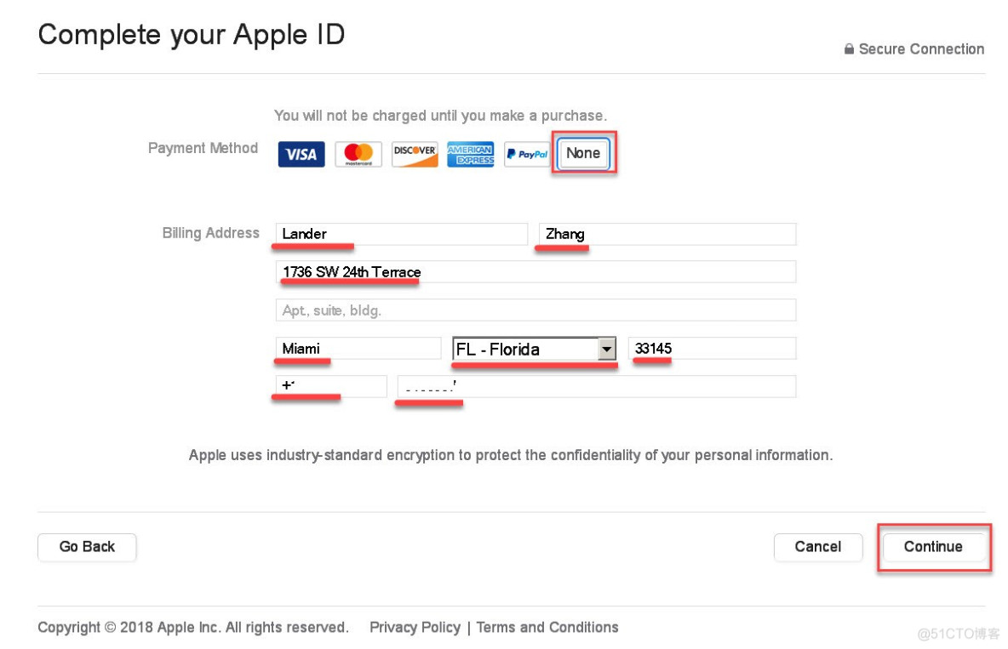Select the American Express card icon
The width and height of the screenshot is (1008, 649).
(471, 154)
